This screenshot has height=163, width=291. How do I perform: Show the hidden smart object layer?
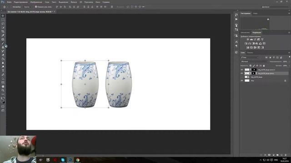[242, 77]
